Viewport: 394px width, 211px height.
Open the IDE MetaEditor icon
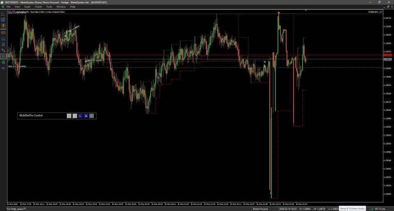(x=3, y=68)
